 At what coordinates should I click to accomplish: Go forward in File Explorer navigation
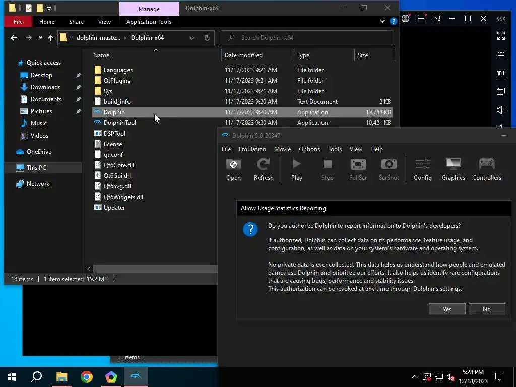click(x=29, y=38)
